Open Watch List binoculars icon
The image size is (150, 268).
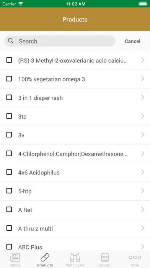[x=75, y=257]
